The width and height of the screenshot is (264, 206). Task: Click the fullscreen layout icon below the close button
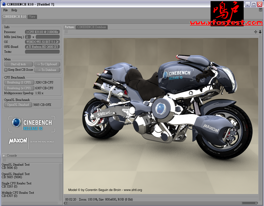pos(261,10)
